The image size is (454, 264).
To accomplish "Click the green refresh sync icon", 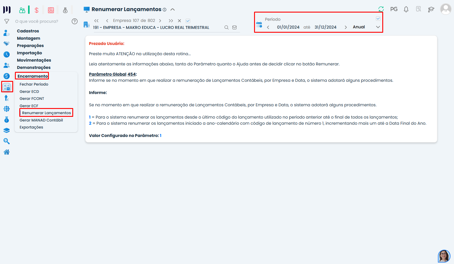I will tap(381, 9).
